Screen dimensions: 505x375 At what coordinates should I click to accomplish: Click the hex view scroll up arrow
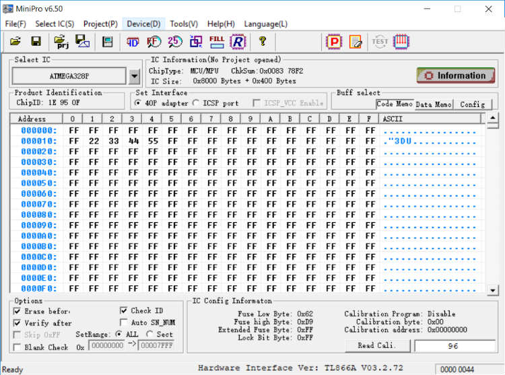(493, 118)
